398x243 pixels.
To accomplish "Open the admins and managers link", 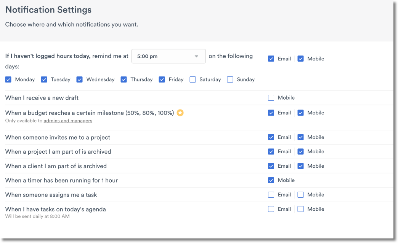I will (67, 121).
